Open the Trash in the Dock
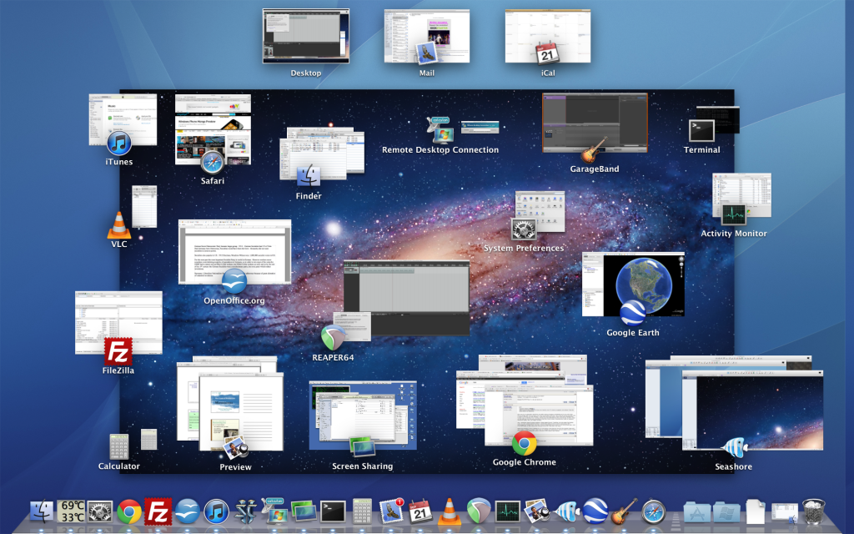This screenshot has height=534, width=854. tap(814, 511)
